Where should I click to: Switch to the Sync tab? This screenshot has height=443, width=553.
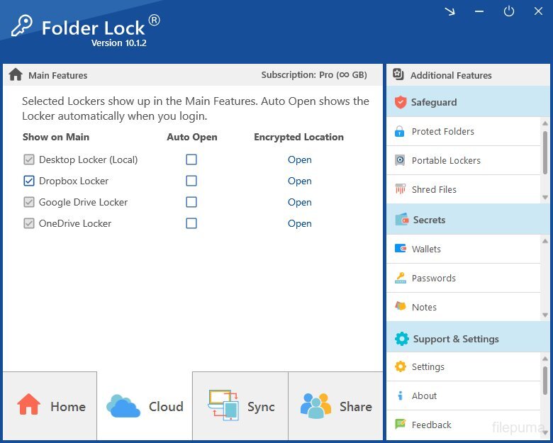pyautogui.click(x=240, y=405)
